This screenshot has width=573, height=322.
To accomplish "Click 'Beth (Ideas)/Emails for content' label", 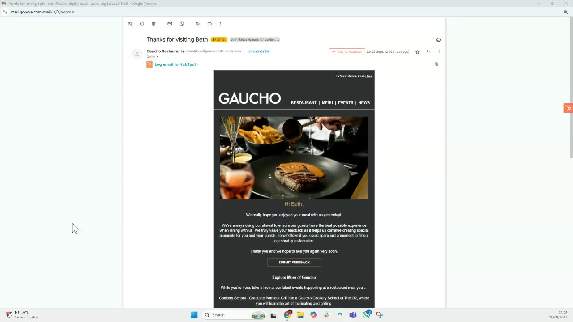I will 253,39.
